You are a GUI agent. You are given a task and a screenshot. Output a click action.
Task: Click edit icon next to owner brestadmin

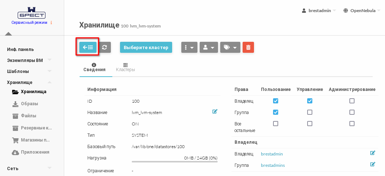[x=373, y=153]
